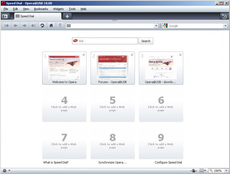Click the Fit to Width page icon
The height and width of the screenshot is (174, 230).
(x=194, y=171)
